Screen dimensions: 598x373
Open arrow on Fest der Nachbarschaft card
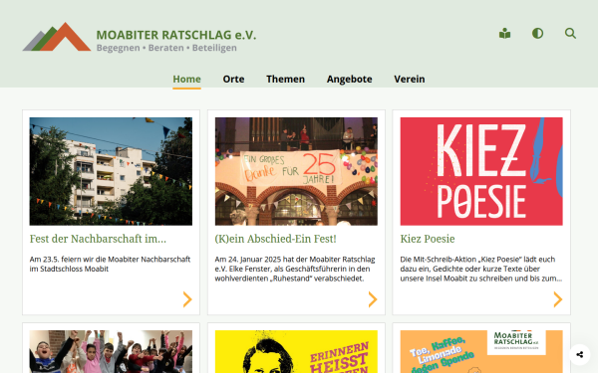point(187,299)
